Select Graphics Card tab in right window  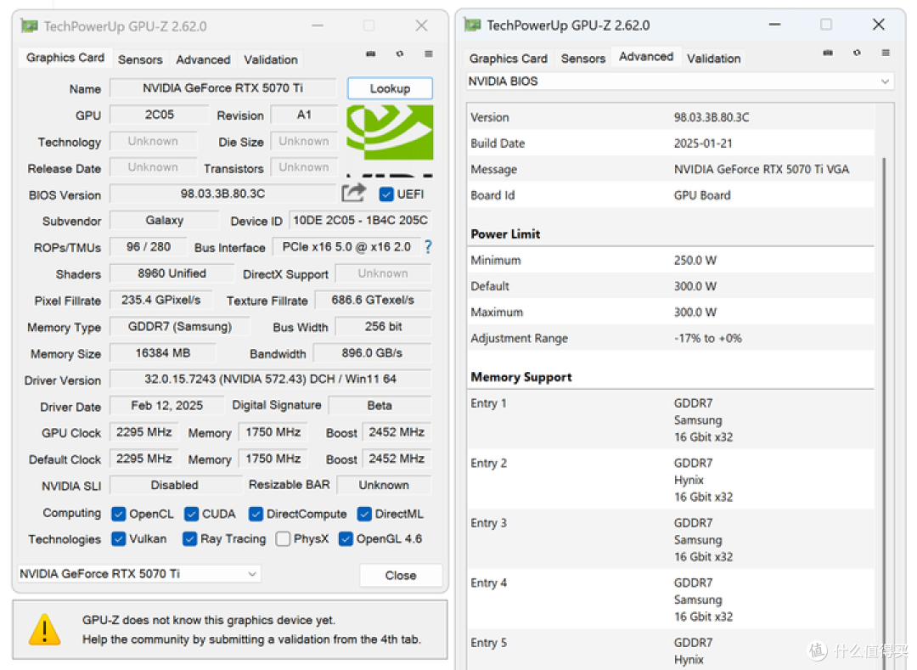pos(509,59)
